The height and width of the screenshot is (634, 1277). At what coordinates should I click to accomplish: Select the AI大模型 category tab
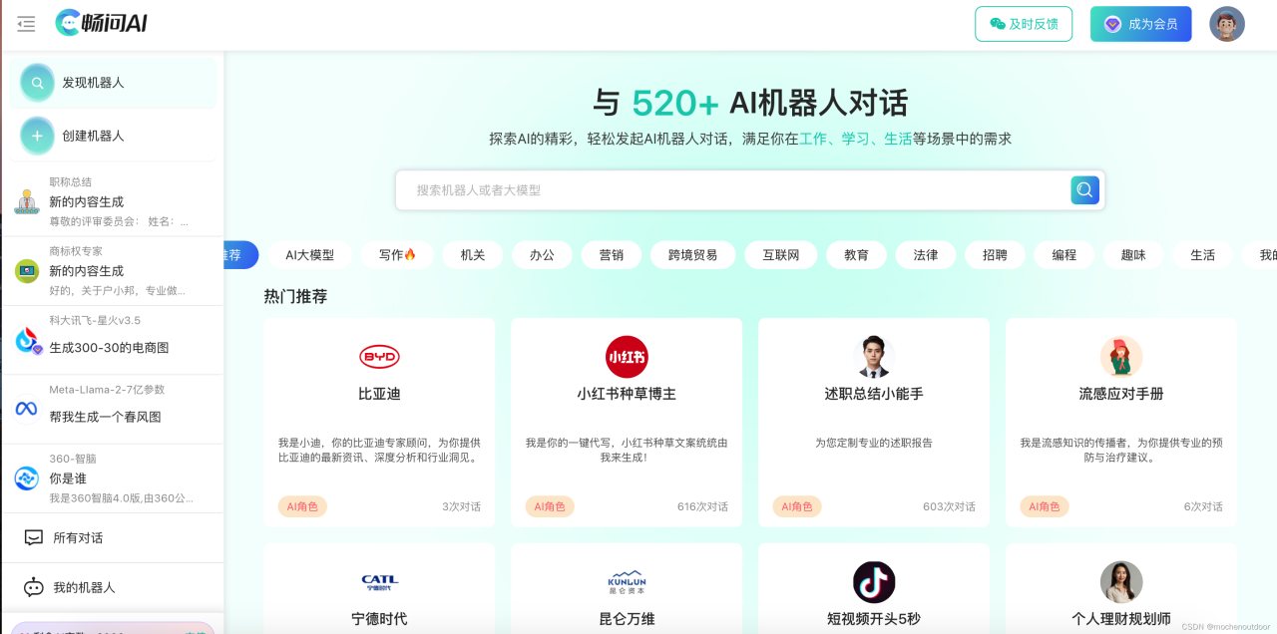pos(310,255)
